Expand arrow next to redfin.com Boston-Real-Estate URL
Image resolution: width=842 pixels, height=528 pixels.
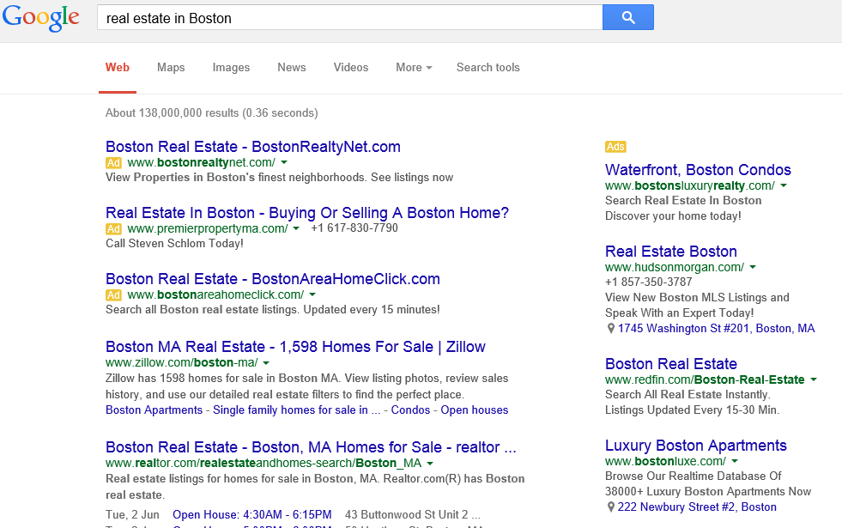[814, 379]
